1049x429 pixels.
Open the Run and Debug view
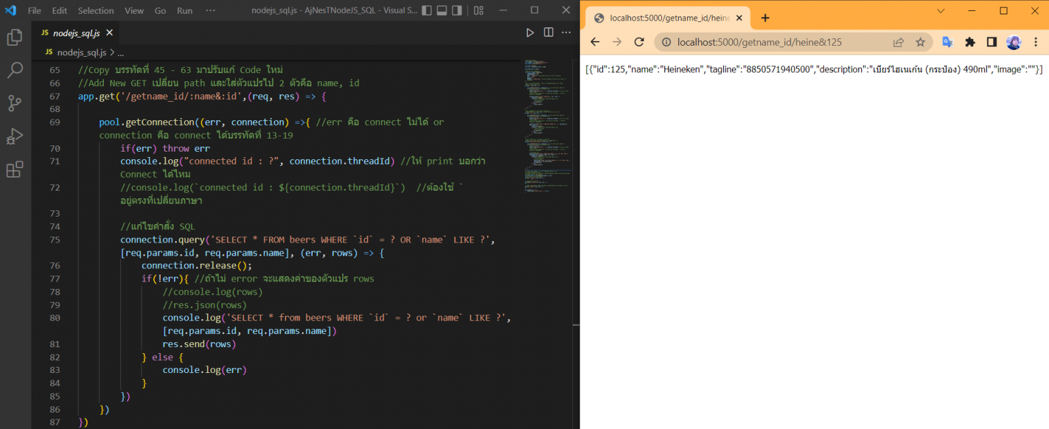point(15,136)
